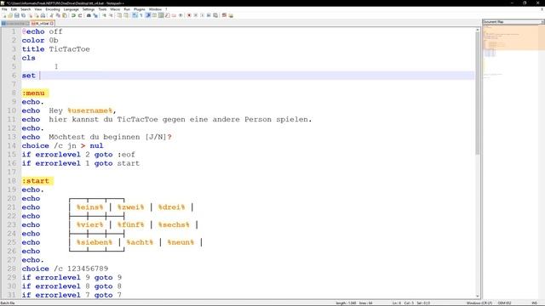Image resolution: width=545 pixels, height=306 pixels.
Task: Click the :start label on line 18
Action: [36, 181]
